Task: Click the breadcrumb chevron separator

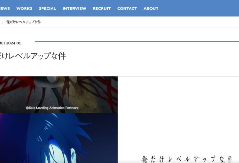Action: point(2,22)
